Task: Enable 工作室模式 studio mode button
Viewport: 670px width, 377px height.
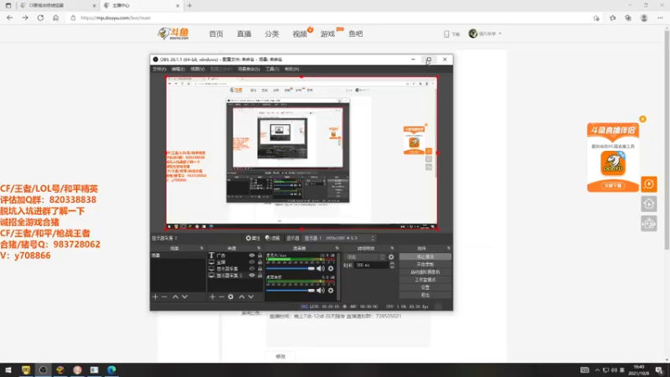Action: (x=425, y=280)
